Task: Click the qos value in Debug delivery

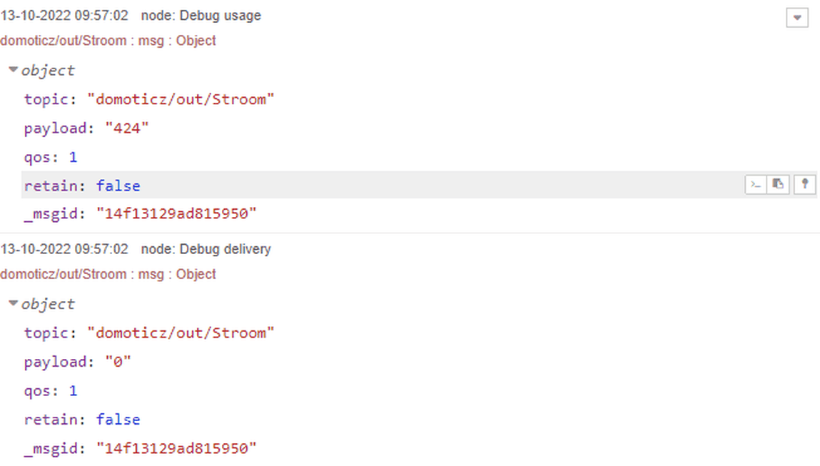Action: [73, 391]
